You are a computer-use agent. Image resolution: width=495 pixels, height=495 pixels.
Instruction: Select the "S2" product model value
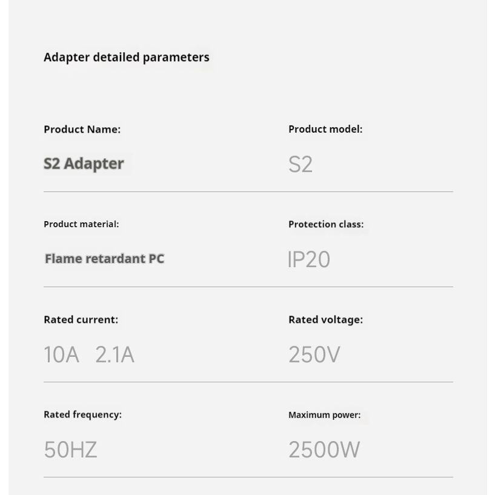click(301, 165)
